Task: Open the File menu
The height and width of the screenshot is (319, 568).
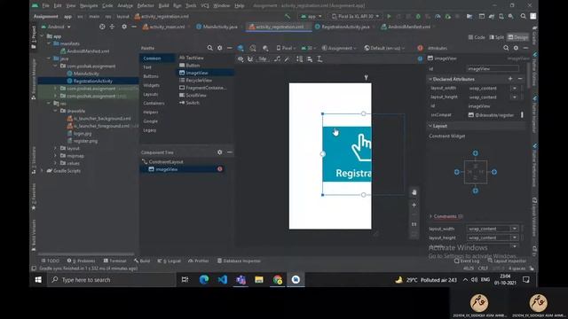Action: tap(45, 6)
